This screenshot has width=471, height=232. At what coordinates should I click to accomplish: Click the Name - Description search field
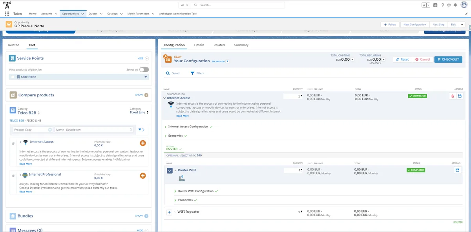click(94, 130)
